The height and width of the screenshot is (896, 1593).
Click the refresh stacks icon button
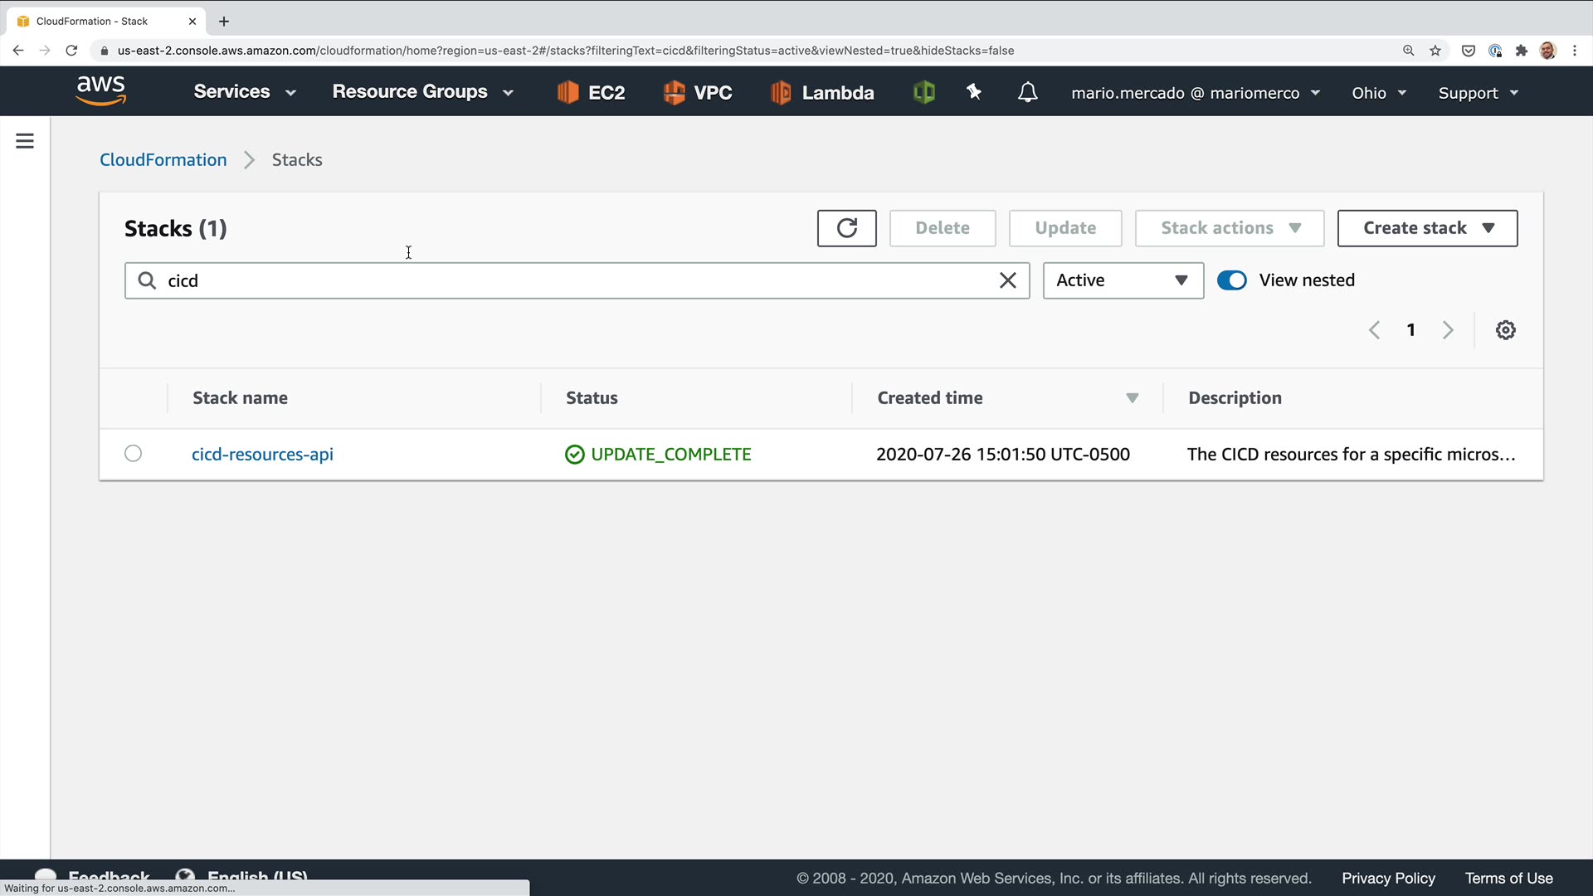(x=846, y=228)
